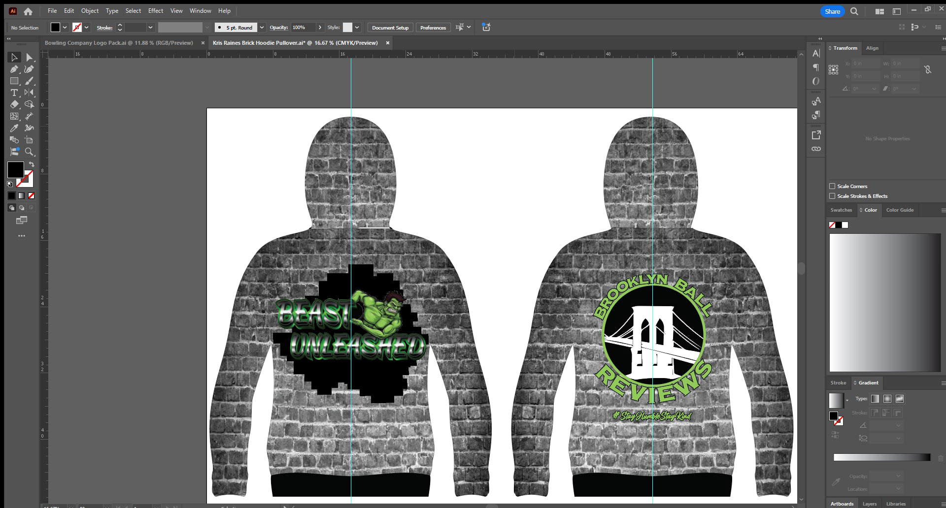Select the Selection tool arrow
The width and height of the screenshot is (946, 508).
14,58
